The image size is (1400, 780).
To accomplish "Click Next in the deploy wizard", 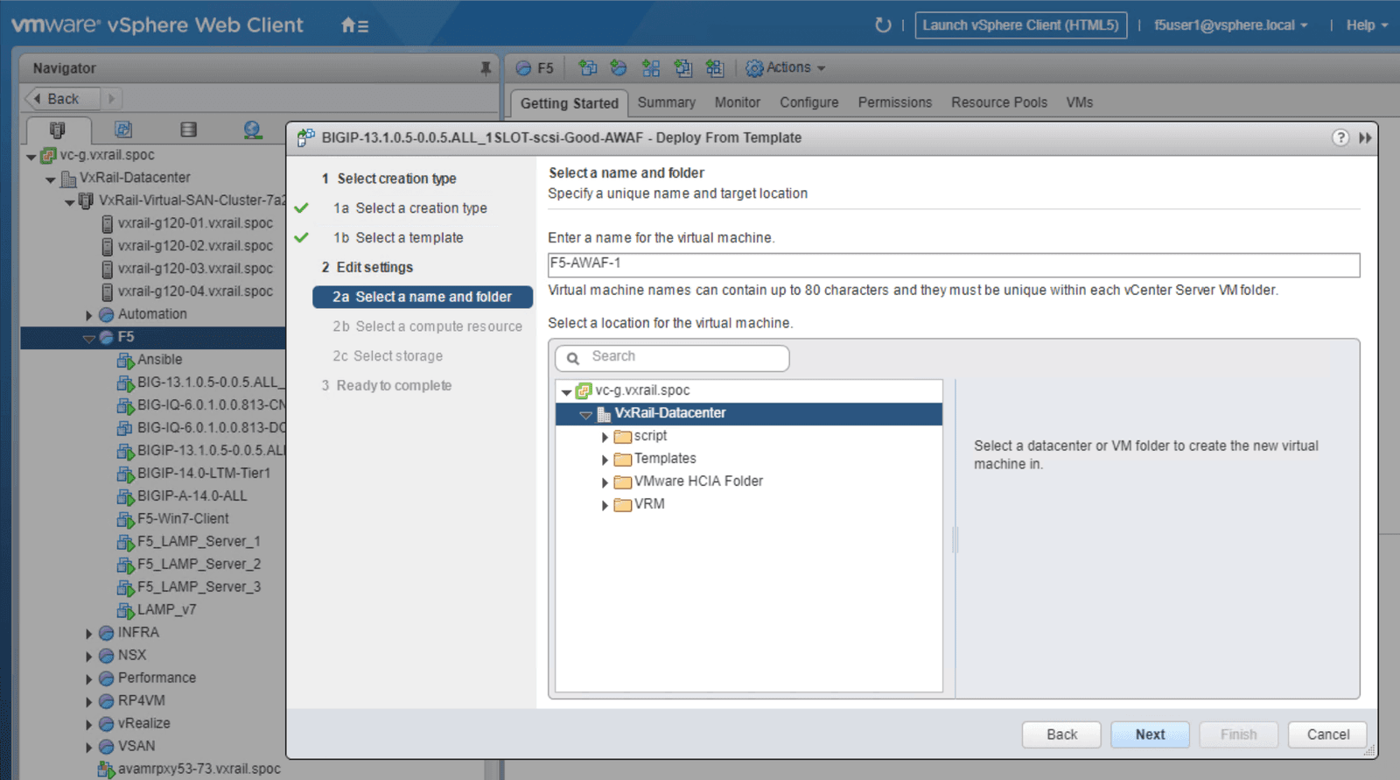I will pos(1149,734).
